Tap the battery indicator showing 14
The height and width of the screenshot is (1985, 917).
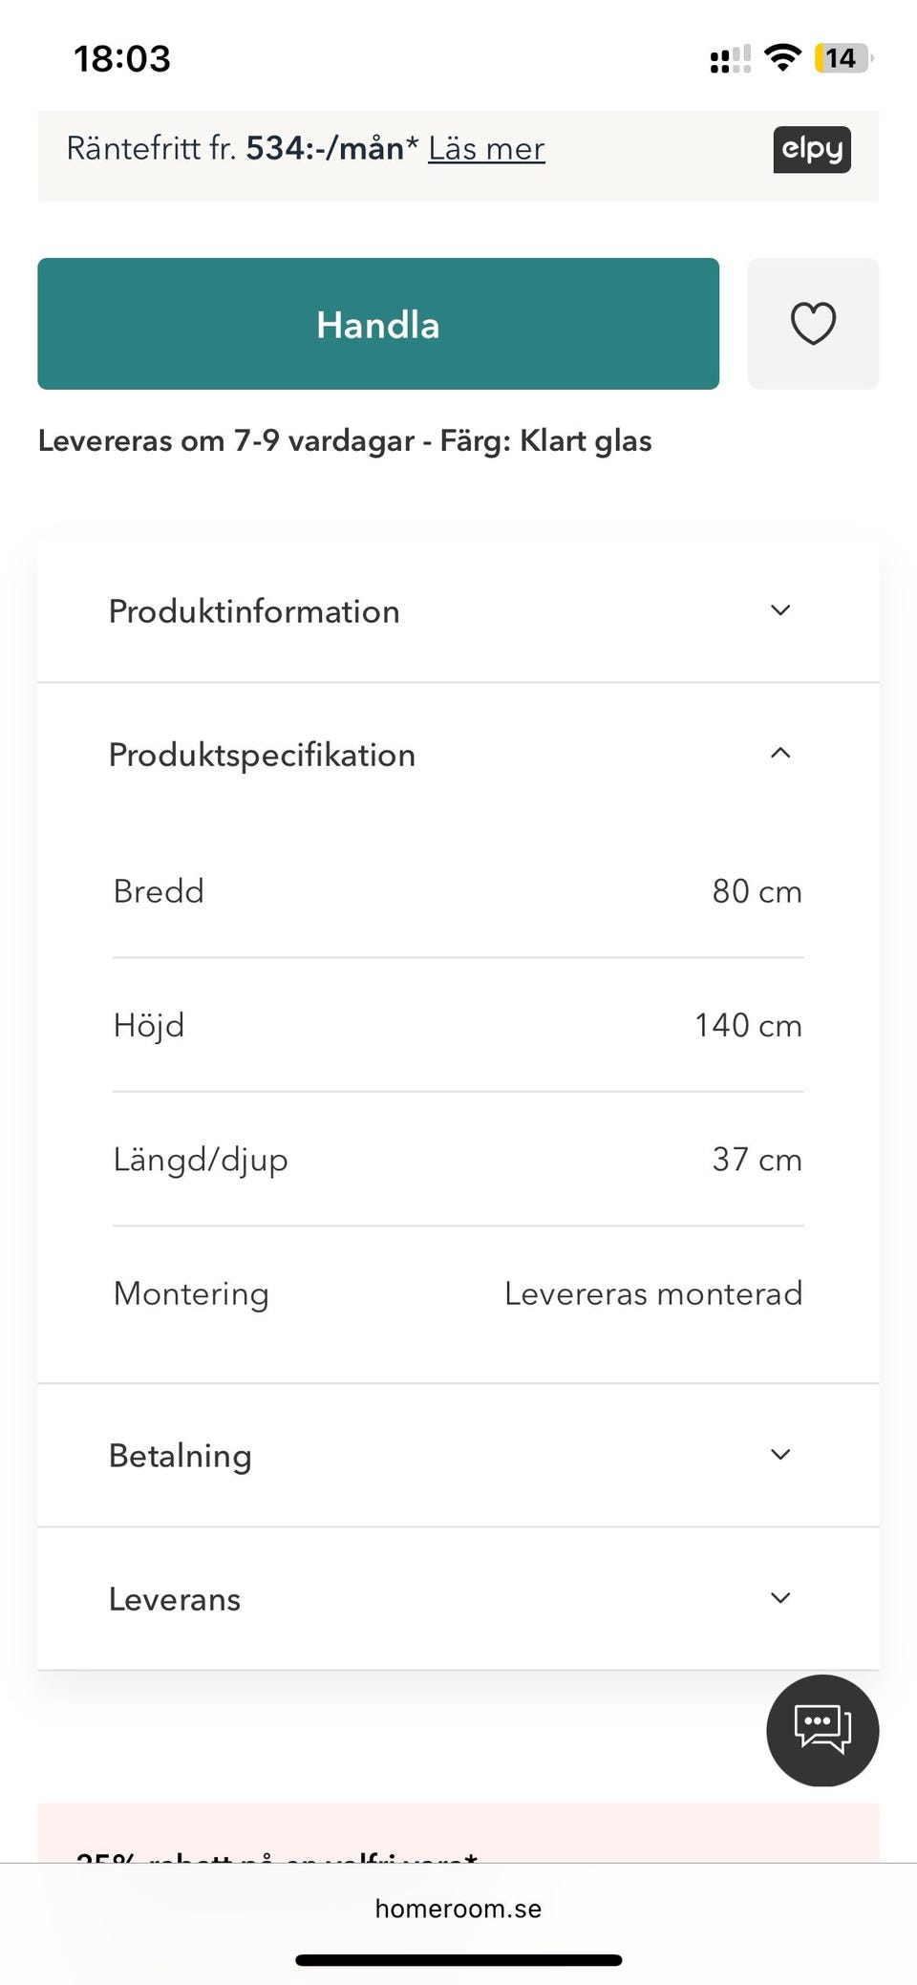tap(842, 58)
